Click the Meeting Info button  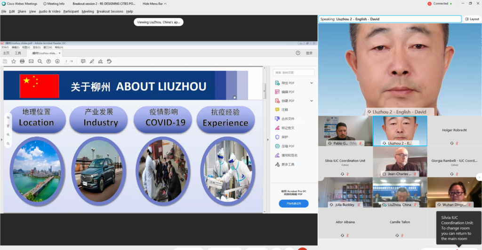click(54, 3)
